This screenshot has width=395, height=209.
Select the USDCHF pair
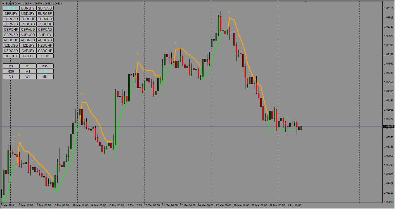coord(45,24)
